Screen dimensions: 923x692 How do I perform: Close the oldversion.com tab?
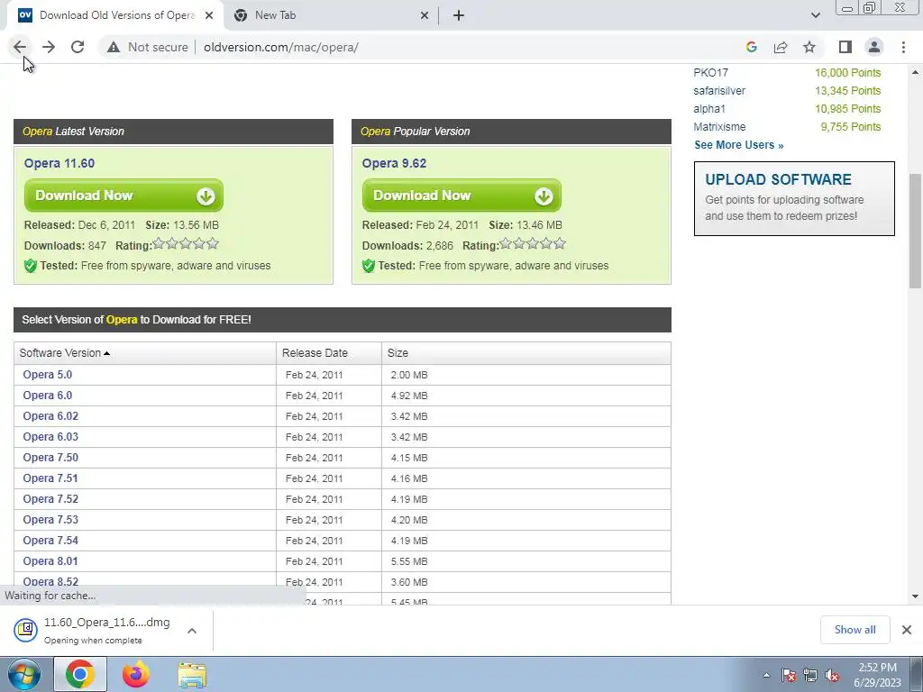point(209,16)
